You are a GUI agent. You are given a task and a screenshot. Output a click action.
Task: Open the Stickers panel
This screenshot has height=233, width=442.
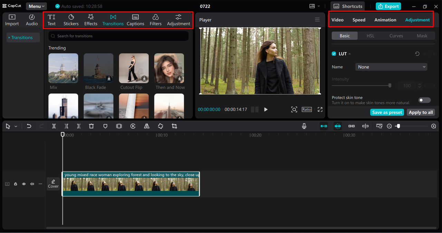pyautogui.click(x=71, y=20)
